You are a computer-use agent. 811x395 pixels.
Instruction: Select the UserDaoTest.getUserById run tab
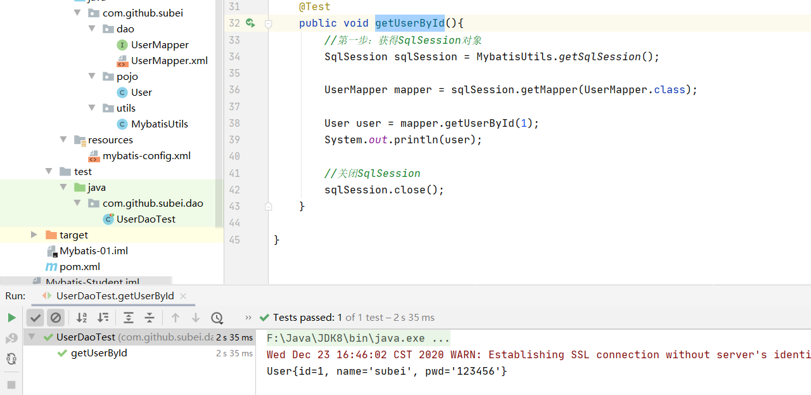click(x=115, y=296)
